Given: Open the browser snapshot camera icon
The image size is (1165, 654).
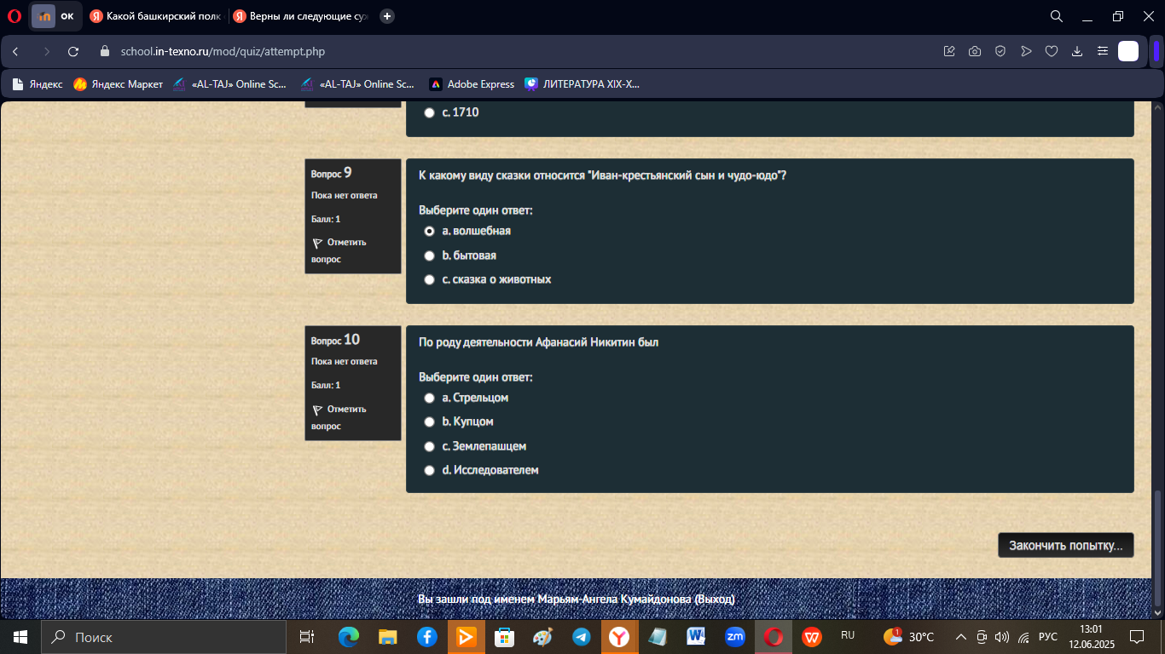Looking at the screenshot, I should point(975,51).
